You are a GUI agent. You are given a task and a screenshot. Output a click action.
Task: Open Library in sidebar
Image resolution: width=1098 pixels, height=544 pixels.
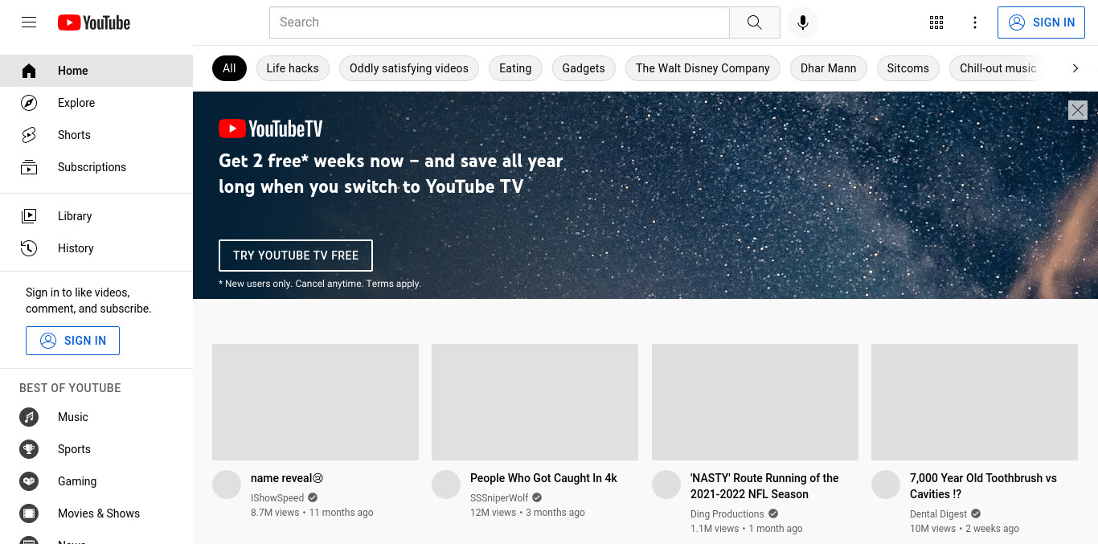click(x=96, y=216)
